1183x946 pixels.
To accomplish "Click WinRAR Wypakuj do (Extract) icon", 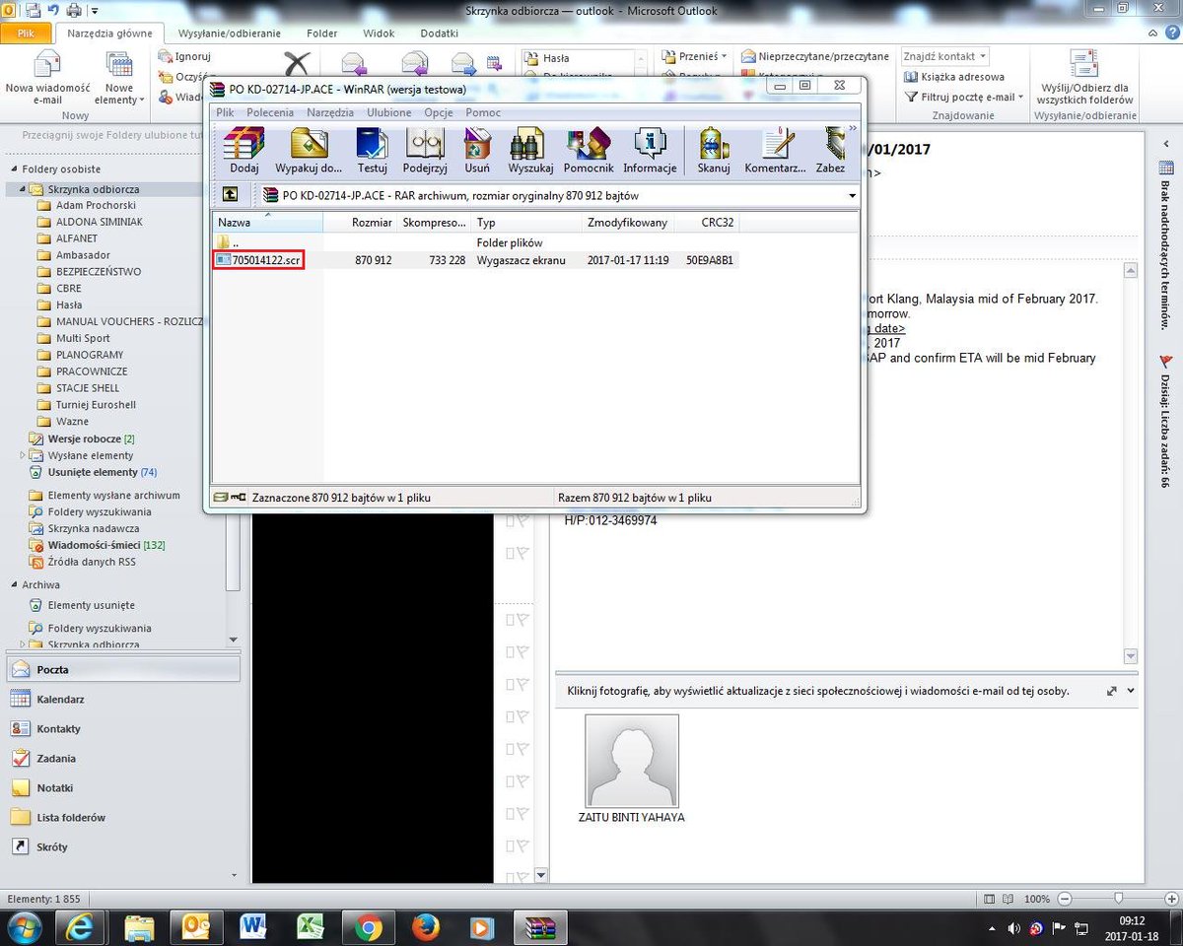I will [309, 151].
